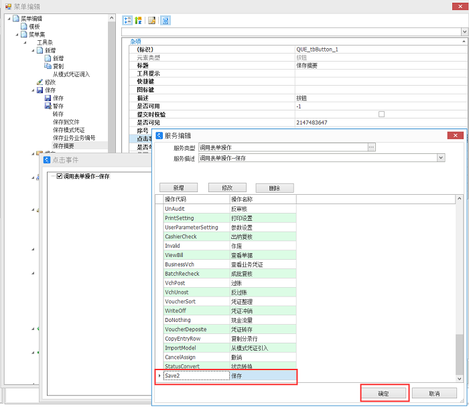Click the 复制 copy icon in tree
Image resolution: width=469 pixels, height=409 pixels.
point(48,66)
